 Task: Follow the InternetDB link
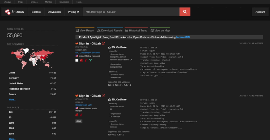(183, 37)
